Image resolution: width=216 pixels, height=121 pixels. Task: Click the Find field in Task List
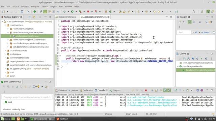point(184,32)
